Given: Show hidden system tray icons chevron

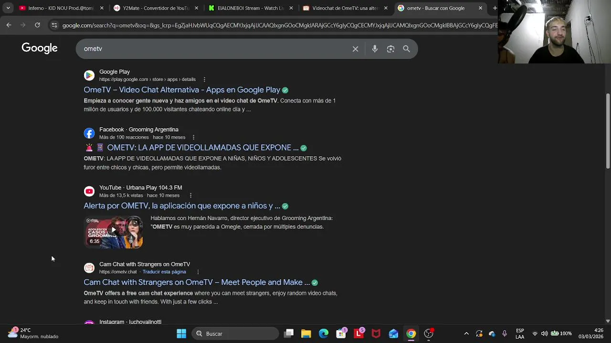Looking at the screenshot, I should 466,333.
